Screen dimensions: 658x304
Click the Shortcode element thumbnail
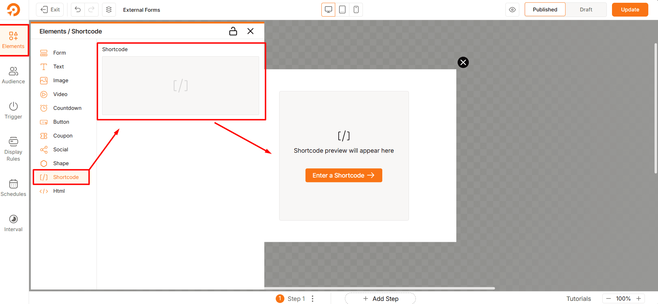point(180,86)
